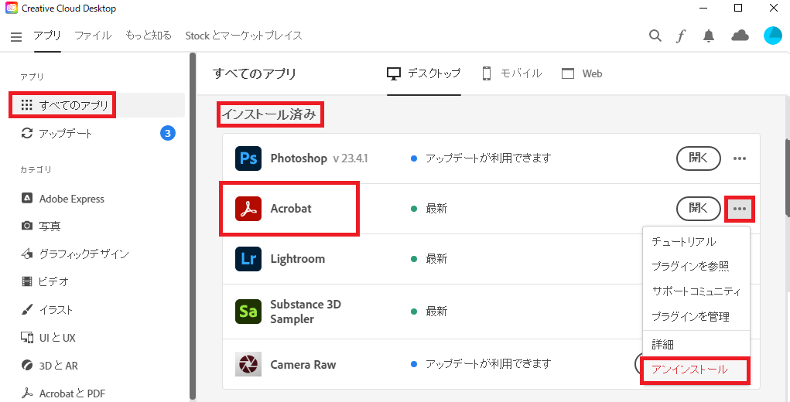
Task: Click the カテゴリ sidebar heading
Action: coord(36,169)
